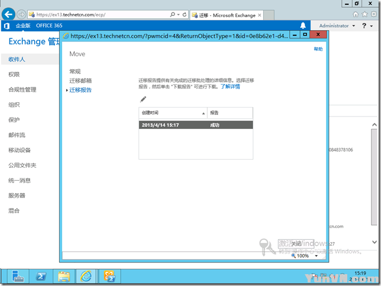Open the 迁移报告 section in Move dialog
381x286 pixels.
80,90
